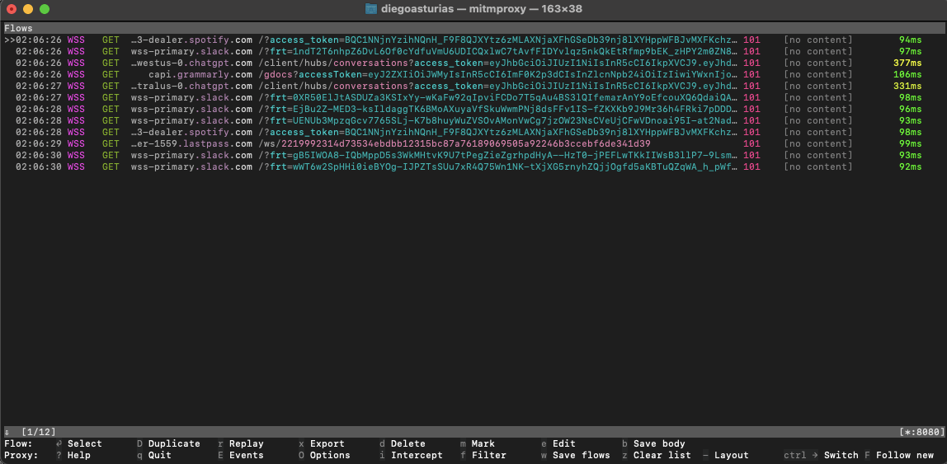Click the Quit shortcut in the Proxy row
The height and width of the screenshot is (464, 947).
160,455
